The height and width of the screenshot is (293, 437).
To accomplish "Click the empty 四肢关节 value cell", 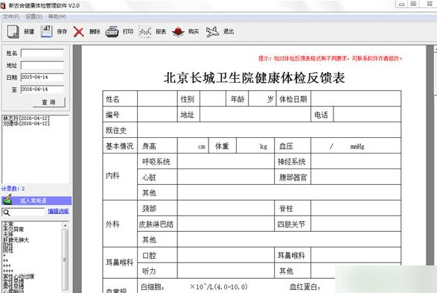I will pyautogui.click(x=356, y=224).
